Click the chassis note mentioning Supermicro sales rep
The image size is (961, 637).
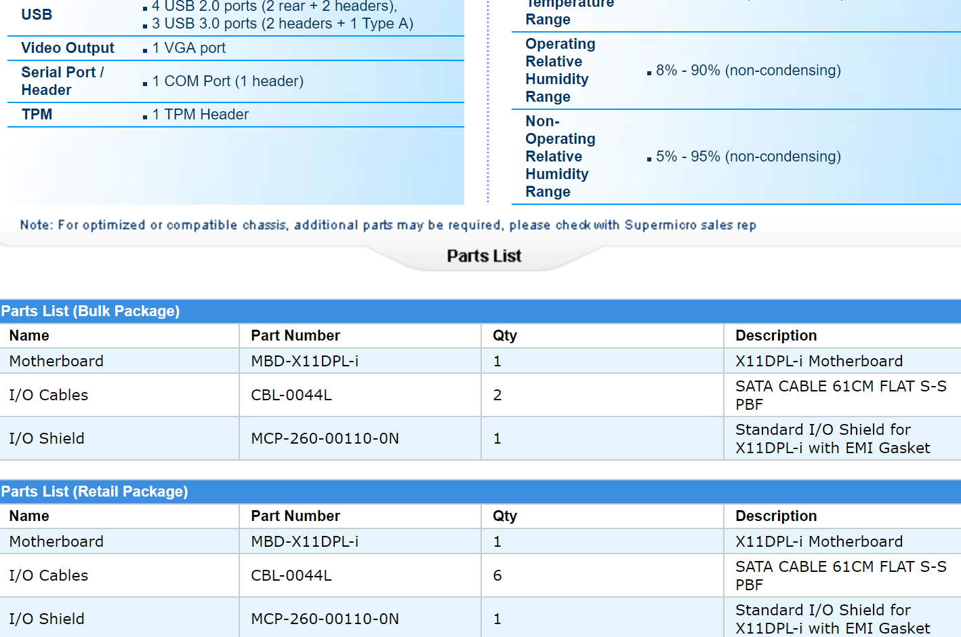tap(388, 225)
